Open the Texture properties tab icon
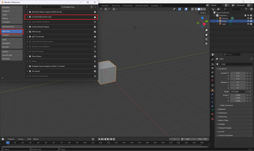The width and height of the screenshot is (254, 151). [x=212, y=119]
